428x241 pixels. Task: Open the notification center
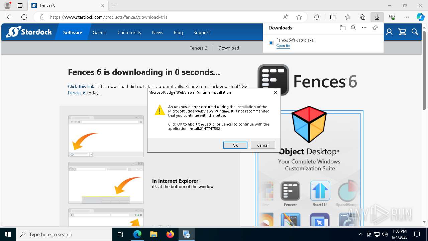(x=417, y=234)
